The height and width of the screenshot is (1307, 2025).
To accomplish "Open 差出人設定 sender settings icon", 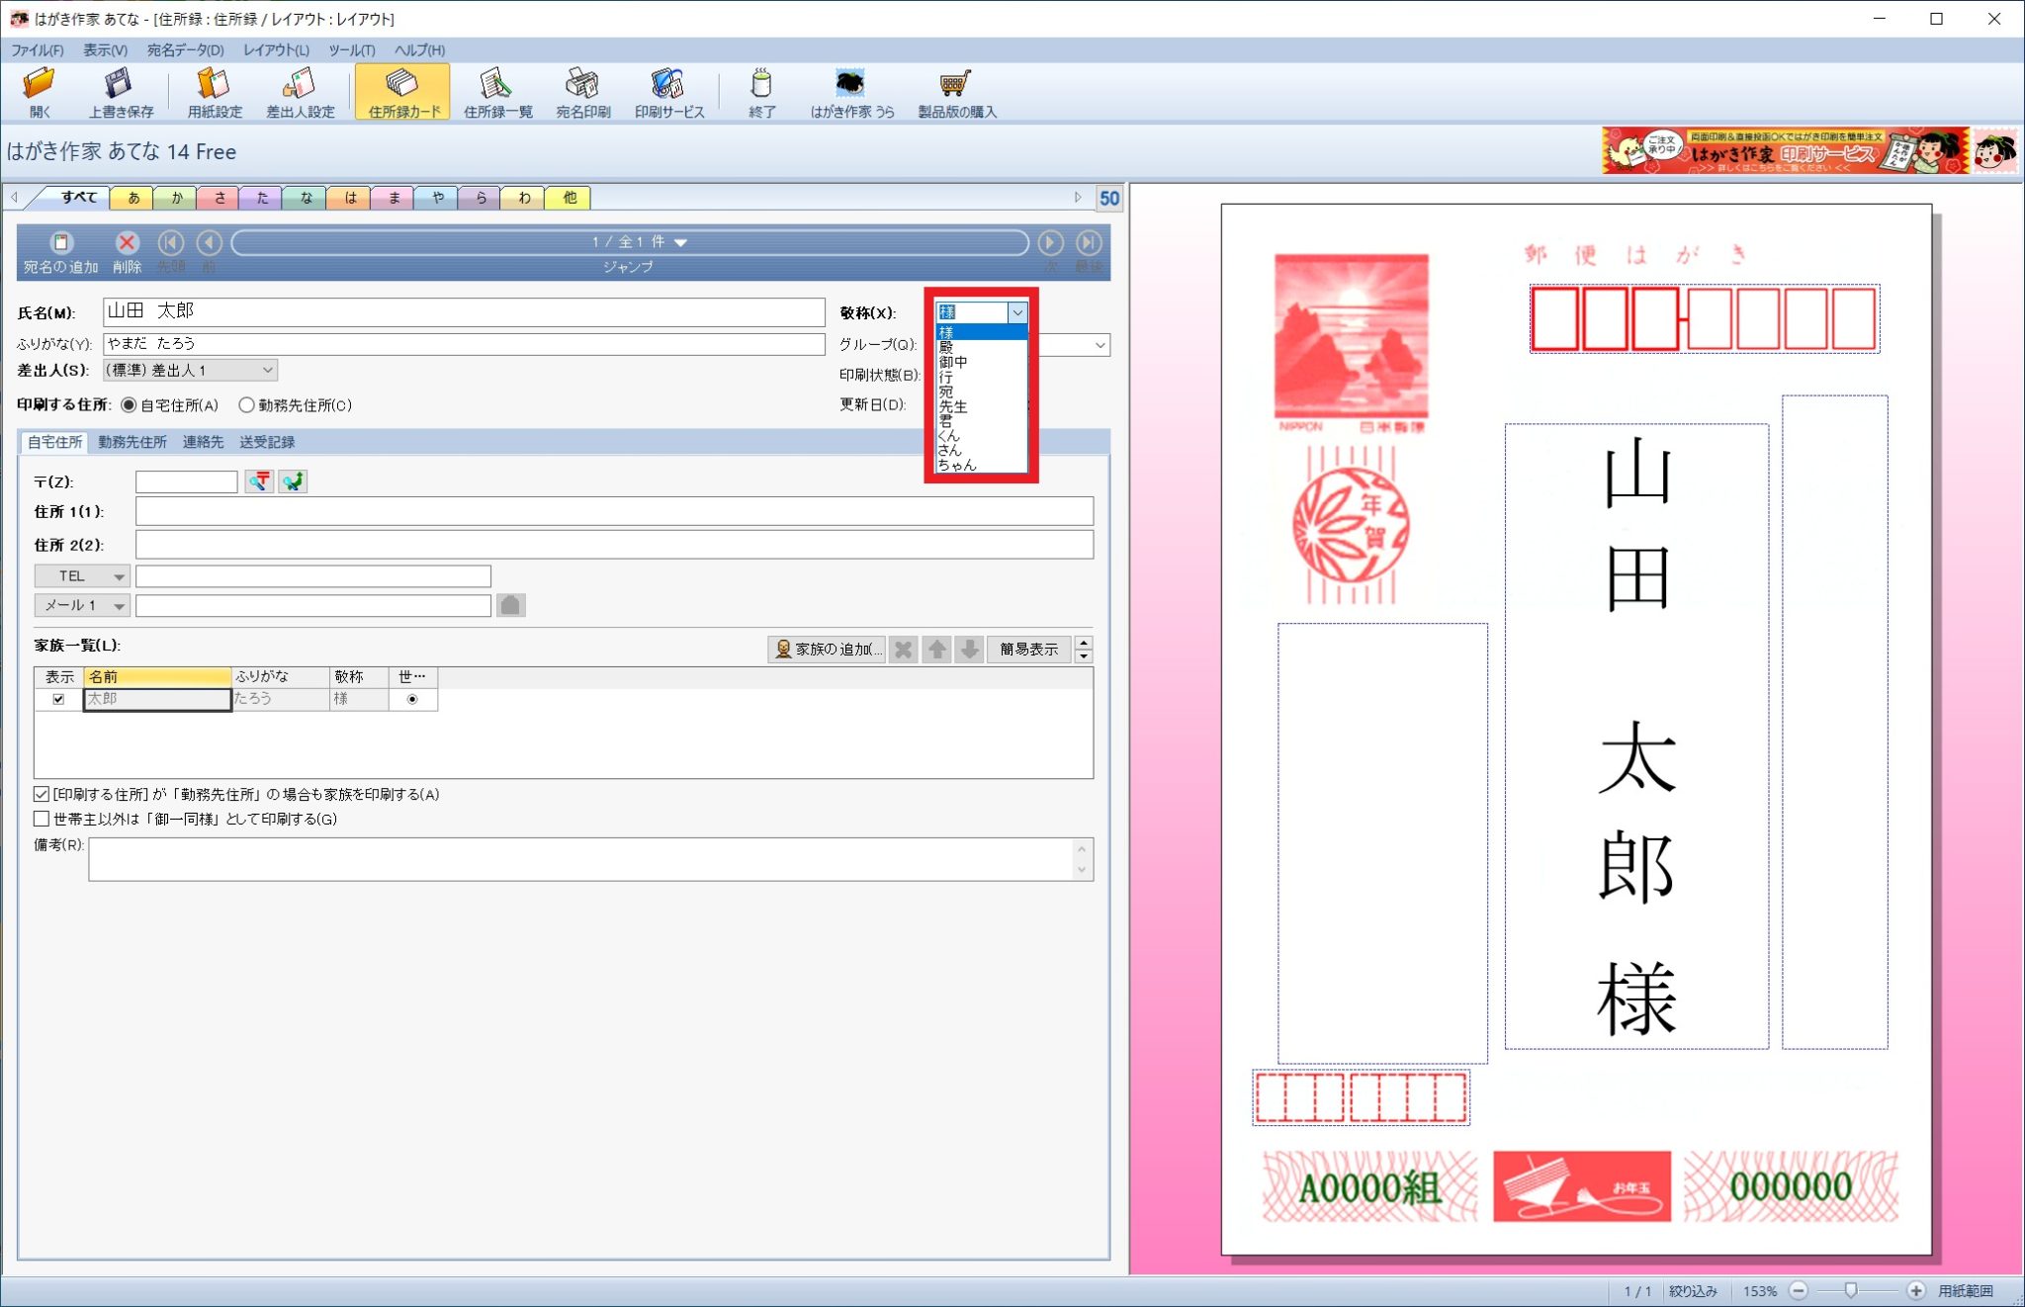I will [x=300, y=84].
